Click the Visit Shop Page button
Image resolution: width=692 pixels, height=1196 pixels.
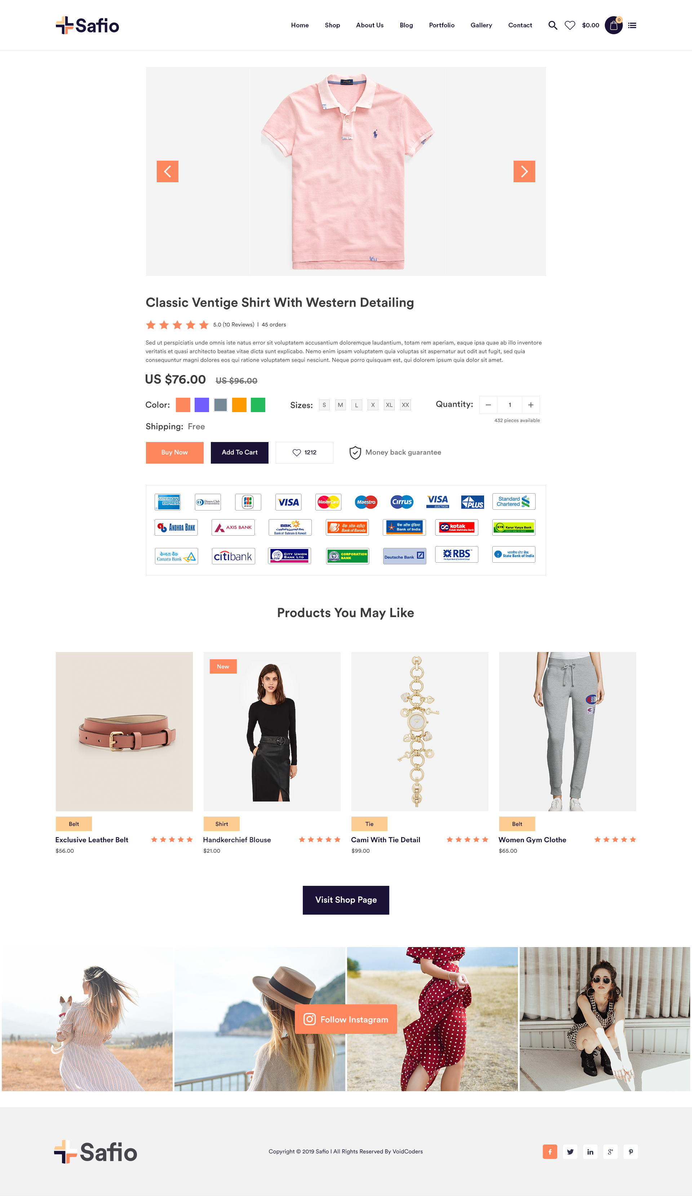coord(346,900)
